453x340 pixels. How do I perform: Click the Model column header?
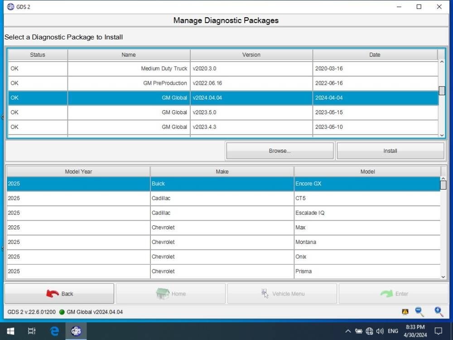pyautogui.click(x=367, y=171)
